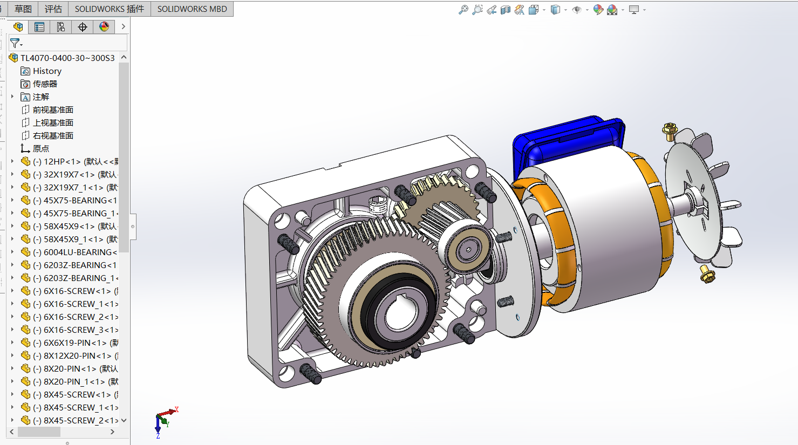The height and width of the screenshot is (445, 798).
Task: Return to the Previous View
Action: coord(492,10)
